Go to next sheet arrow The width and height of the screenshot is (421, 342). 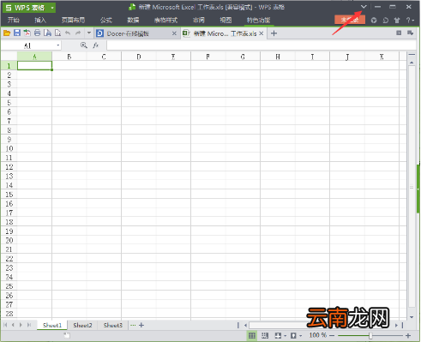click(x=21, y=325)
